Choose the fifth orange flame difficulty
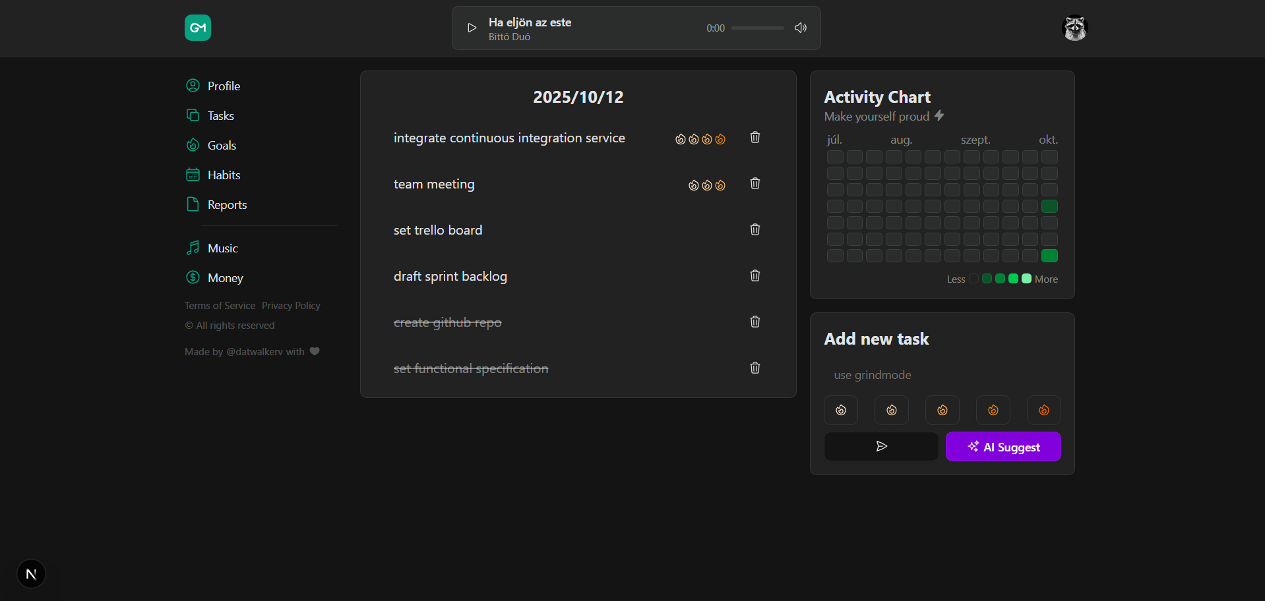 (1044, 411)
